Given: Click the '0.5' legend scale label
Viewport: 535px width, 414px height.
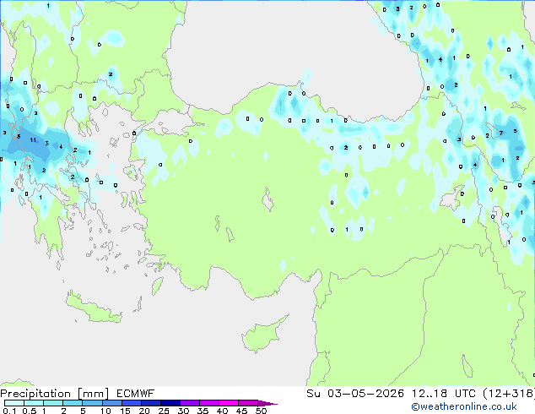Looking at the screenshot, I should click(30, 411).
